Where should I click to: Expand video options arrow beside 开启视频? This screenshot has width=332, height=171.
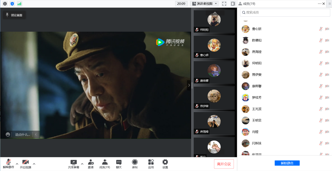pos(34,164)
